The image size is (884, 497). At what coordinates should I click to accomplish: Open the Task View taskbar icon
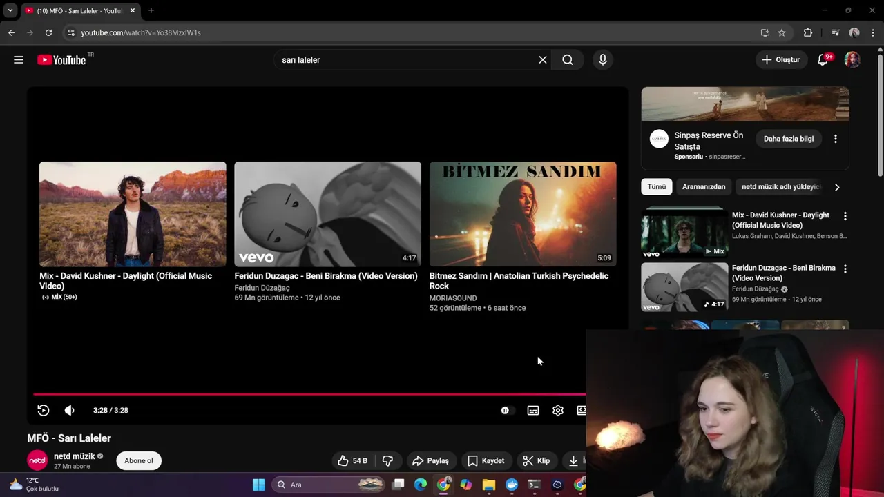pos(398,485)
